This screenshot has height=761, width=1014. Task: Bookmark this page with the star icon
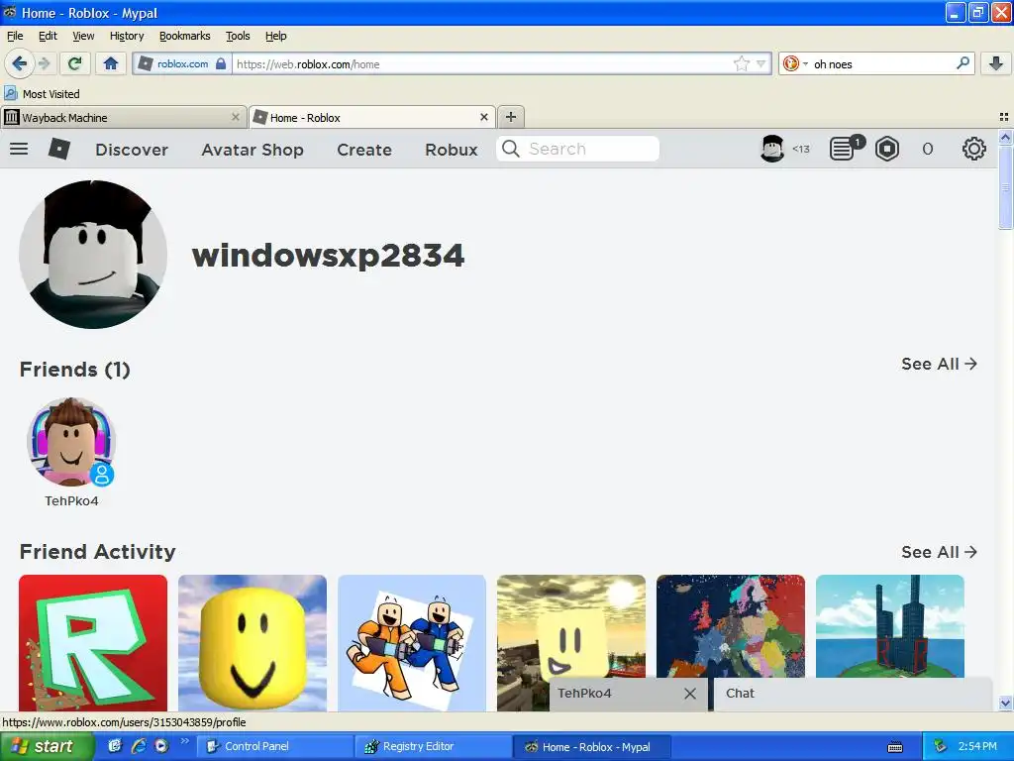(x=741, y=63)
